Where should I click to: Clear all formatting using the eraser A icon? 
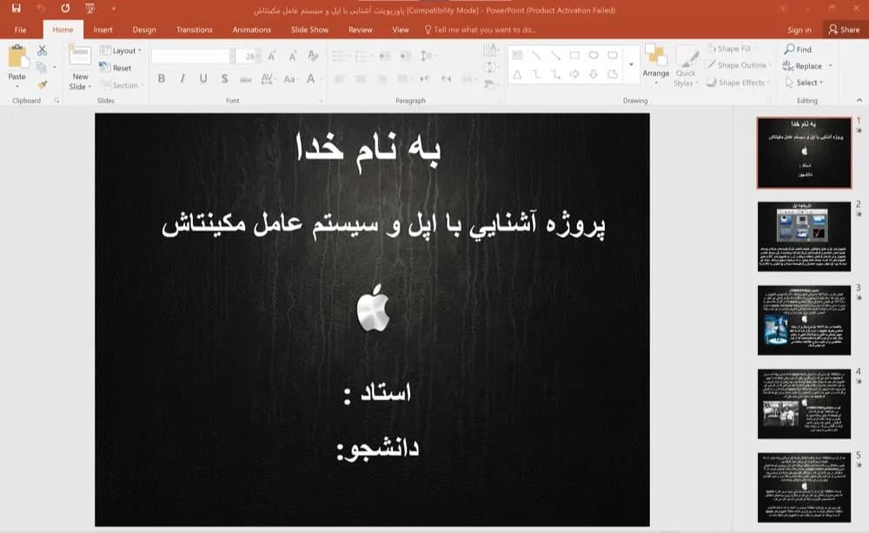(313, 56)
